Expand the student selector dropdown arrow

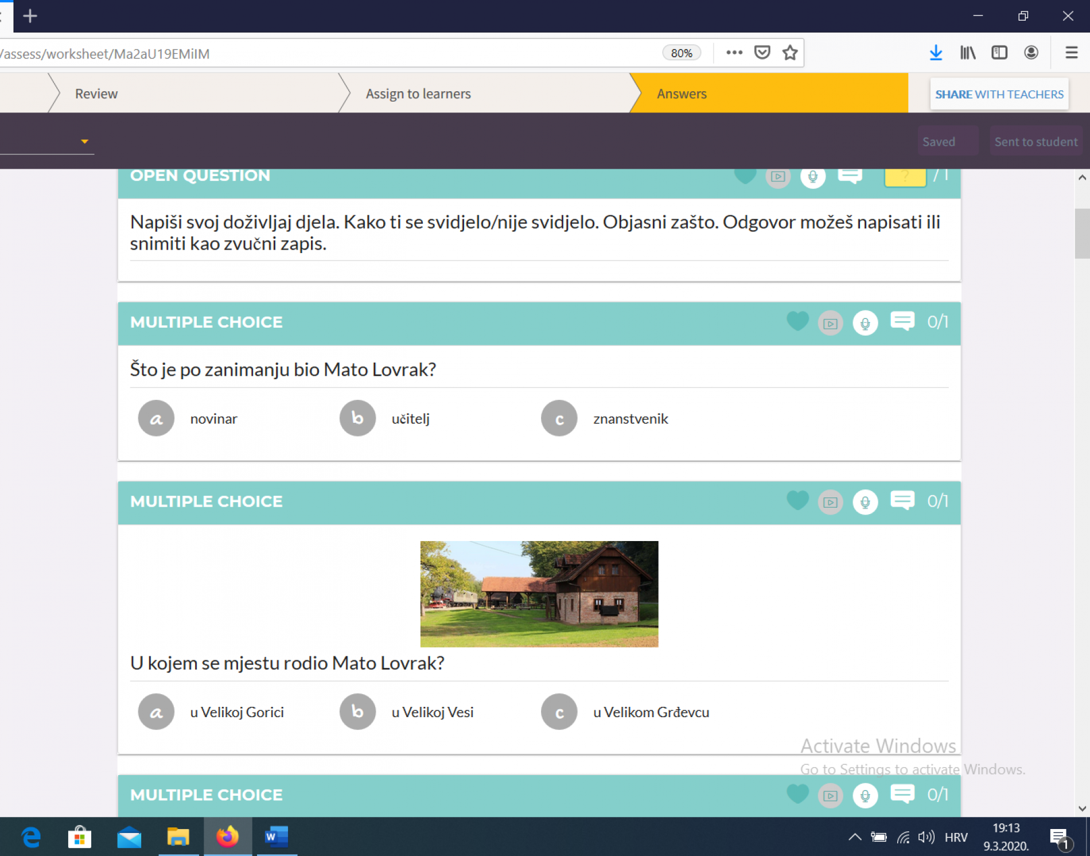84,142
